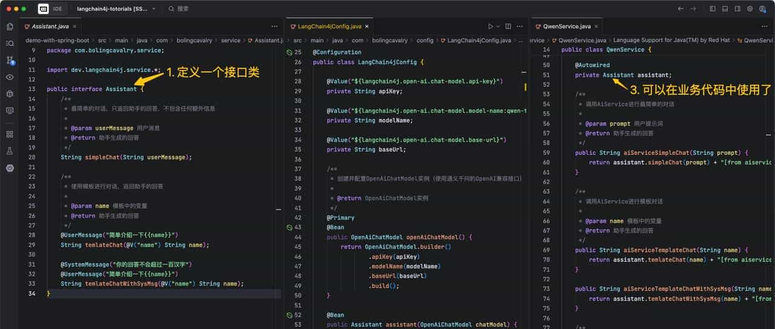
Task: Open the settings gear in title bar
Action: coord(750,8)
